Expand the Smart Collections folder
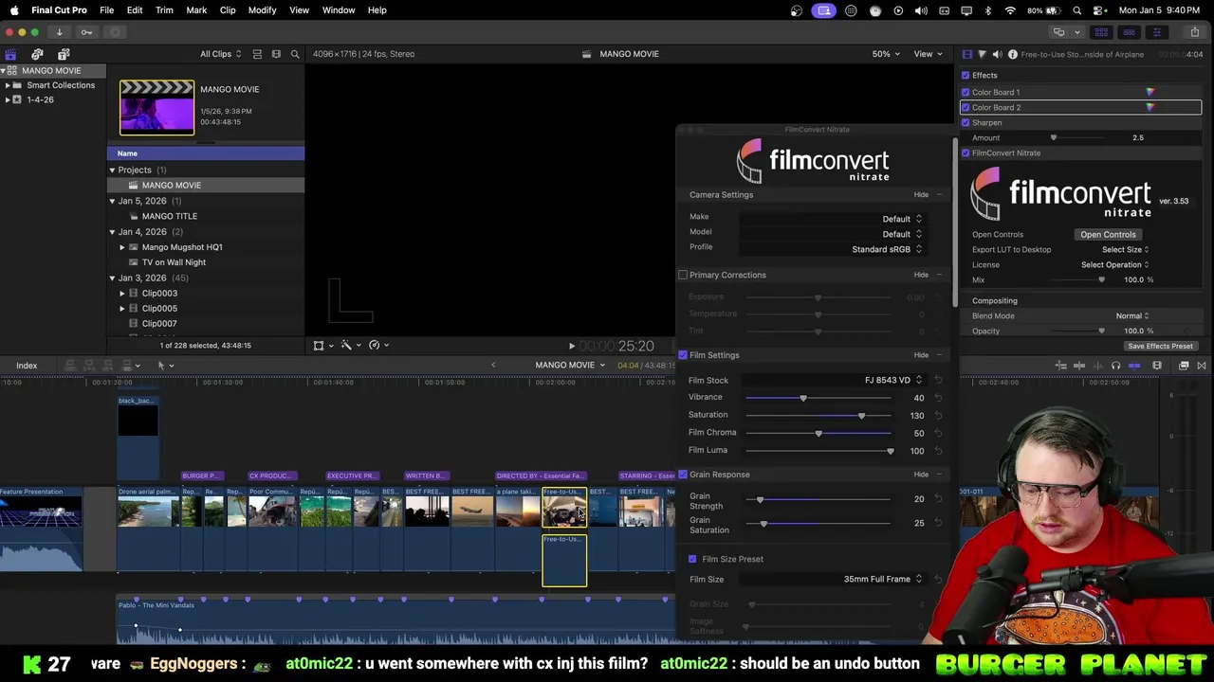This screenshot has width=1214, height=682. click(8, 85)
